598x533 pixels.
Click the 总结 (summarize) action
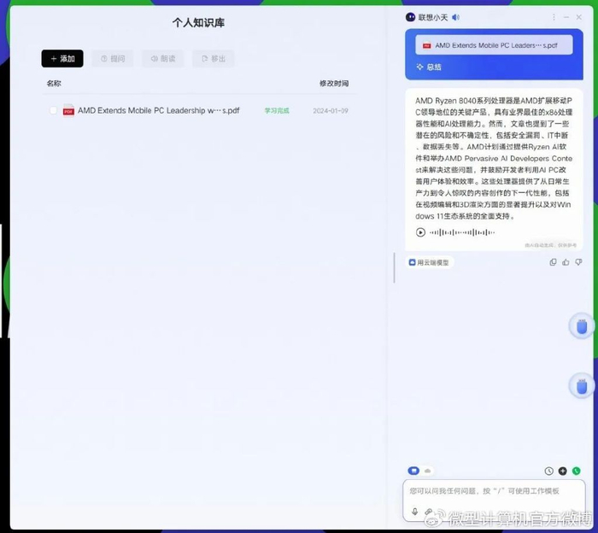429,67
